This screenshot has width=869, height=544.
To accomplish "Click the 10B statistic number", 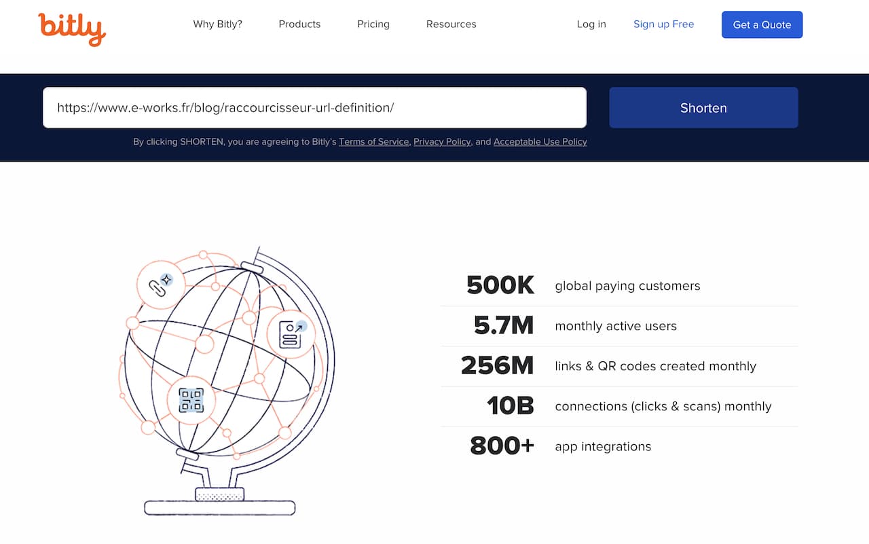I will 511,406.
